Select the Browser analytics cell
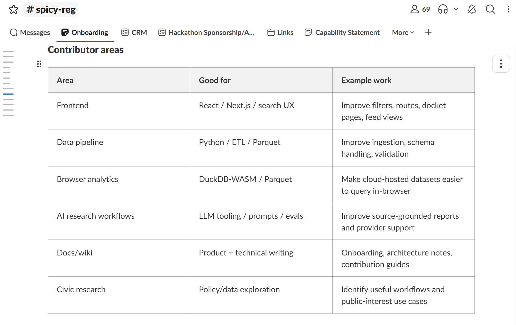 click(119, 185)
